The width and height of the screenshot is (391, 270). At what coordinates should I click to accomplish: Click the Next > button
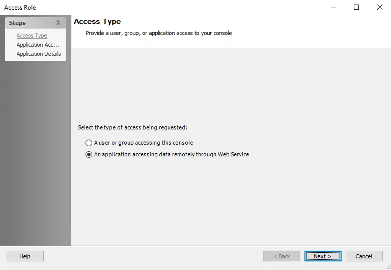pyautogui.click(x=323, y=256)
